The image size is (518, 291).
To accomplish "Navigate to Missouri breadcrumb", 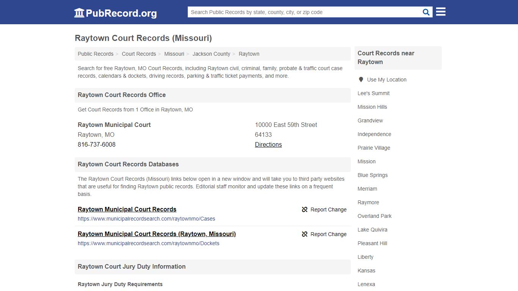I will click(174, 54).
